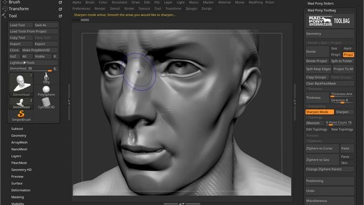364x205 pixels.
Task: Toggle the Prop2 option
Action: click(x=348, y=55)
